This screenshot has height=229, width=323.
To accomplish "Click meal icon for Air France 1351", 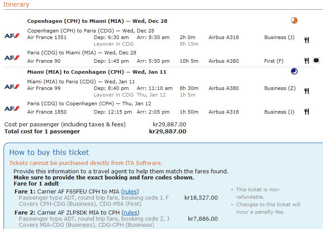I will (307, 40).
